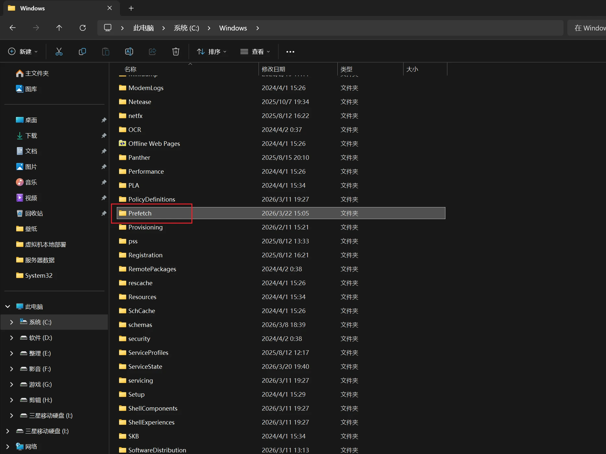Navigate back with the Back arrow
Image resolution: width=606 pixels, height=454 pixels.
(x=13, y=28)
